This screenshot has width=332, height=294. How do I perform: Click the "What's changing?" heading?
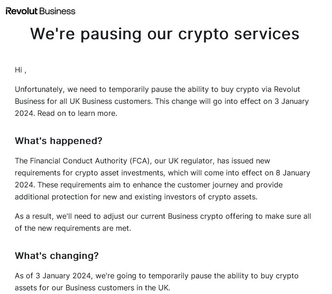click(57, 256)
